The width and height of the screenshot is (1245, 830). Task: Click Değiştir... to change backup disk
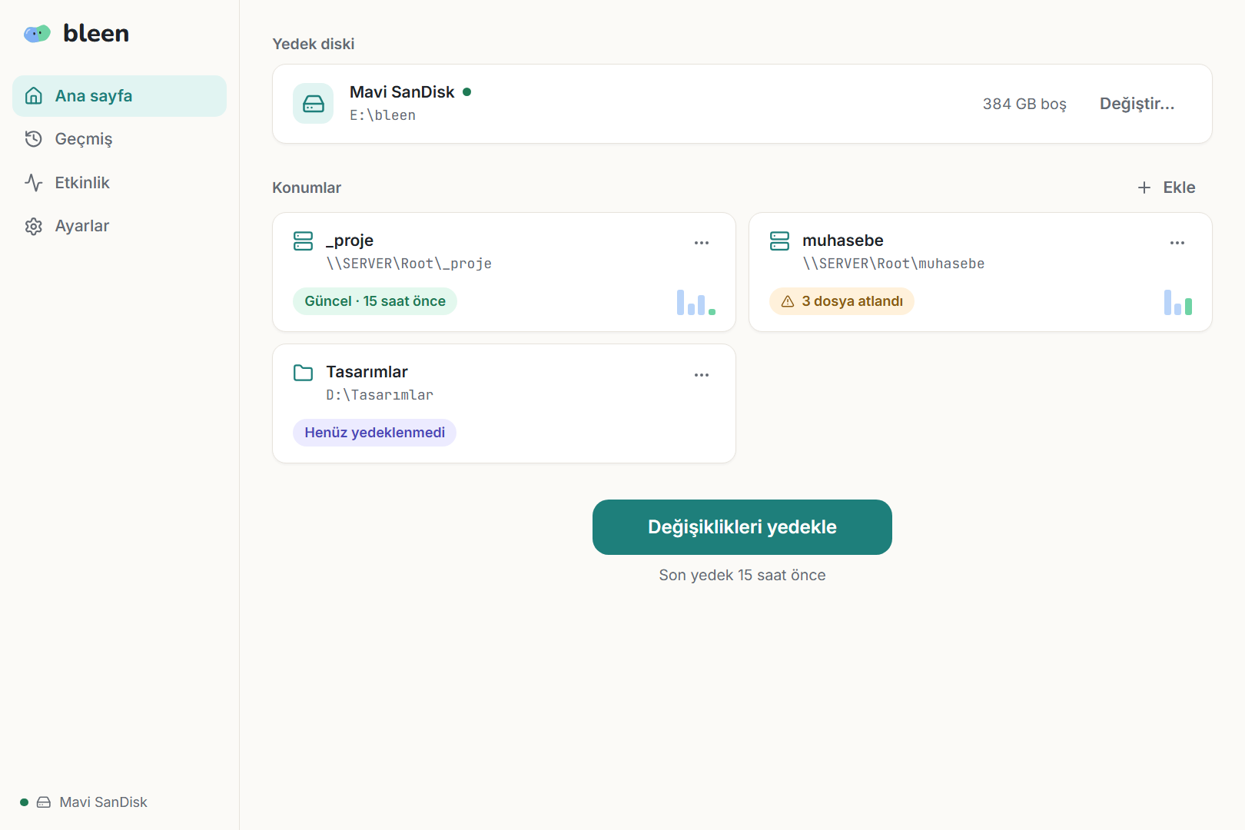tap(1137, 104)
